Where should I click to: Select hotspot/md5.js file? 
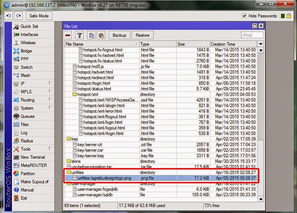point(161,67)
